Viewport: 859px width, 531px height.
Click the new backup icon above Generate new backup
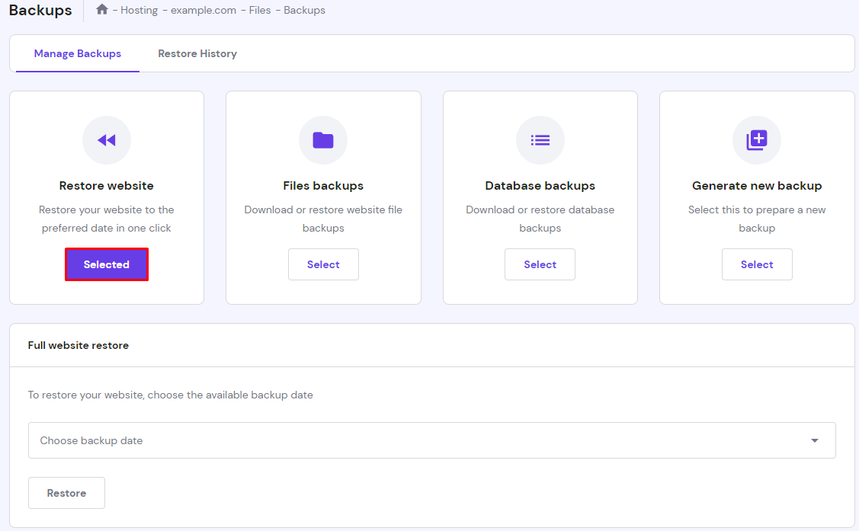coord(757,140)
